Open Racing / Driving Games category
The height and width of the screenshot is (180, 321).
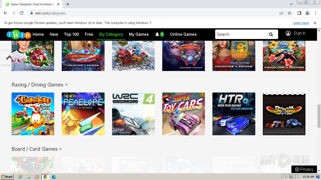pyautogui.click(x=40, y=85)
